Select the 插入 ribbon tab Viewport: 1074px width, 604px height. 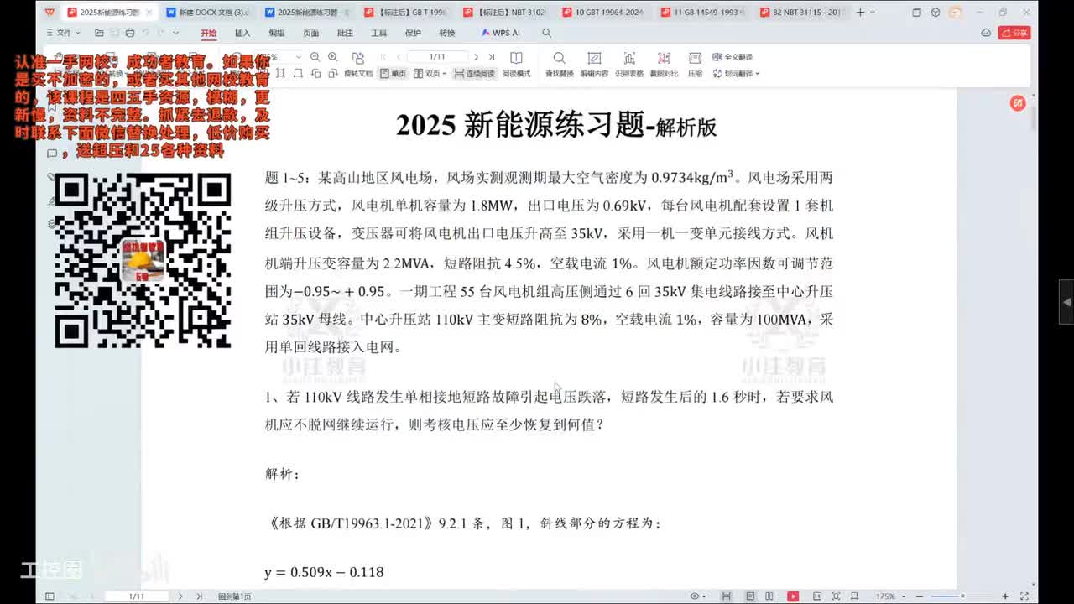point(242,33)
